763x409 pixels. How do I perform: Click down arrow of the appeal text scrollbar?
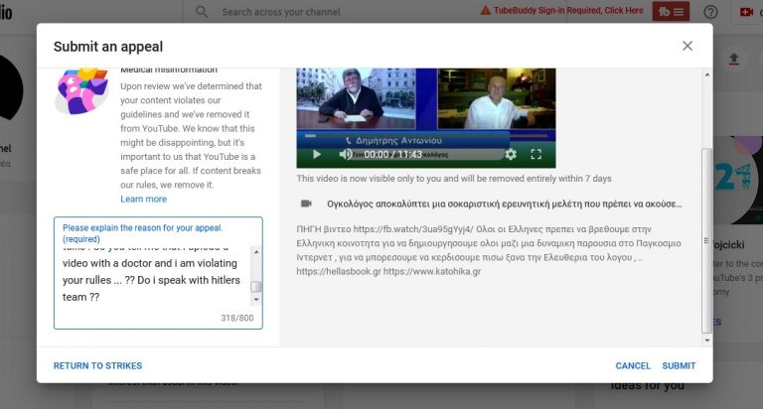click(x=256, y=300)
